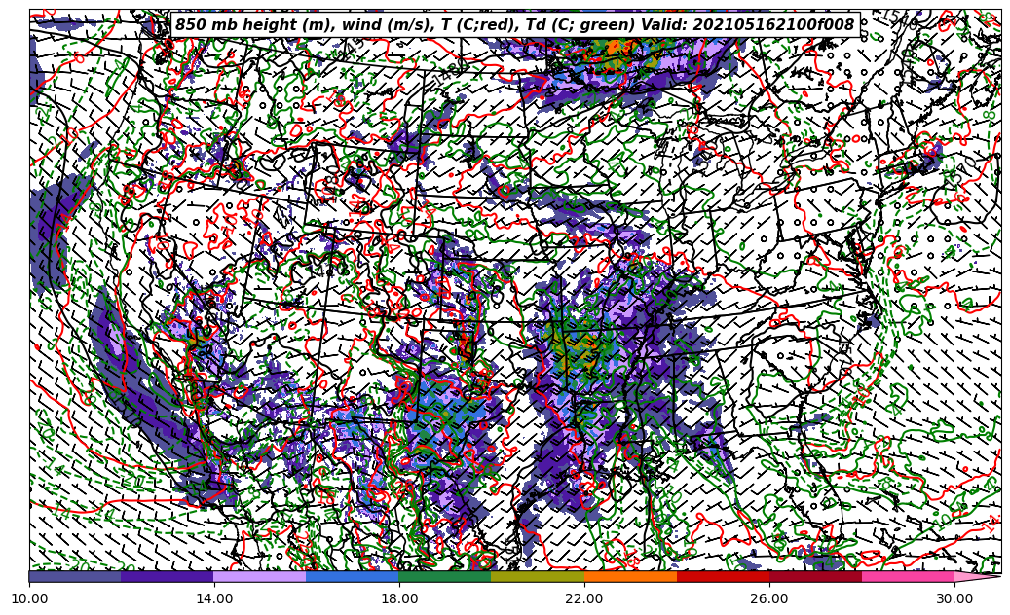Select the bright red 24–26 colorbar segment

pos(723,576)
